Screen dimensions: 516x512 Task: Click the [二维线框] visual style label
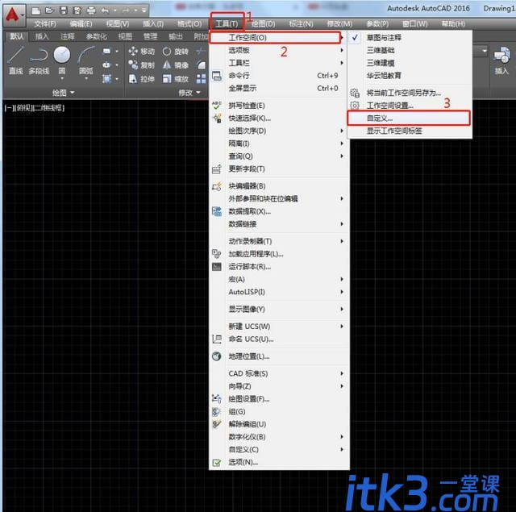point(49,107)
